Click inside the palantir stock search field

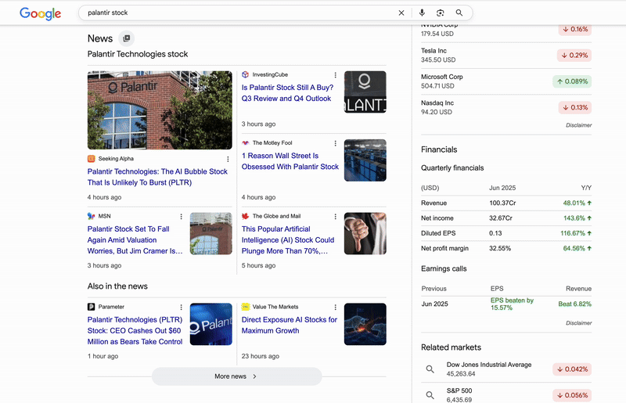[239, 13]
